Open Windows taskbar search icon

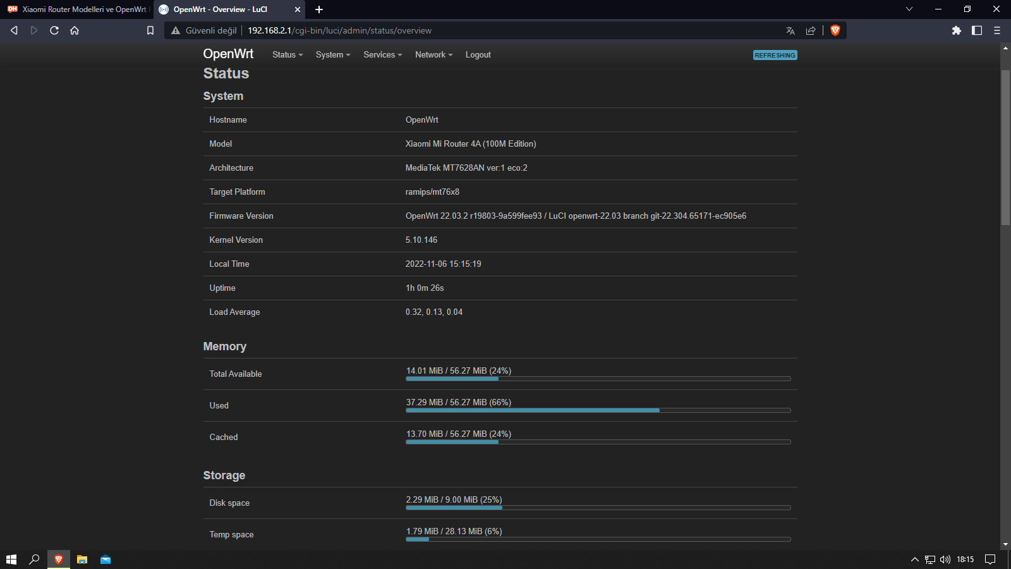35,560
